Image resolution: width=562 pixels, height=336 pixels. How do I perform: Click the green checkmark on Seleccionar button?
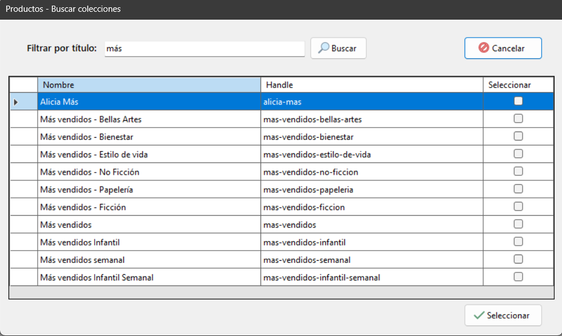point(479,315)
